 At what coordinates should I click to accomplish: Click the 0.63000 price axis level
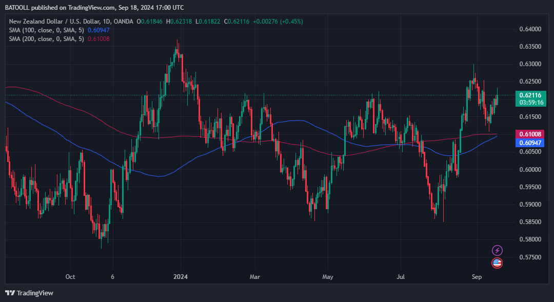tap(530, 64)
